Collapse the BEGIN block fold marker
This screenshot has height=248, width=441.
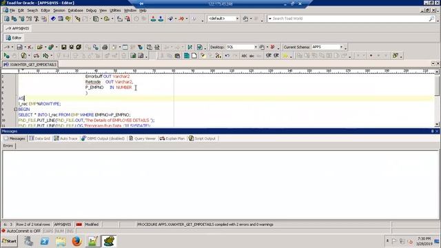pos(16,109)
